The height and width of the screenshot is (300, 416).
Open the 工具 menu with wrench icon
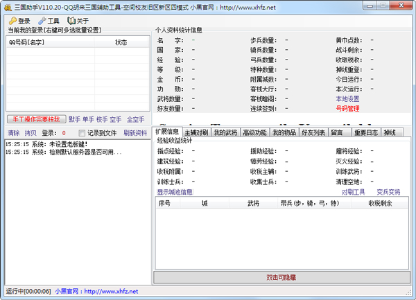(49, 21)
